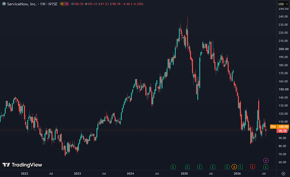Click the high value H105.33
The image size is (290, 177).
tap(91, 4)
